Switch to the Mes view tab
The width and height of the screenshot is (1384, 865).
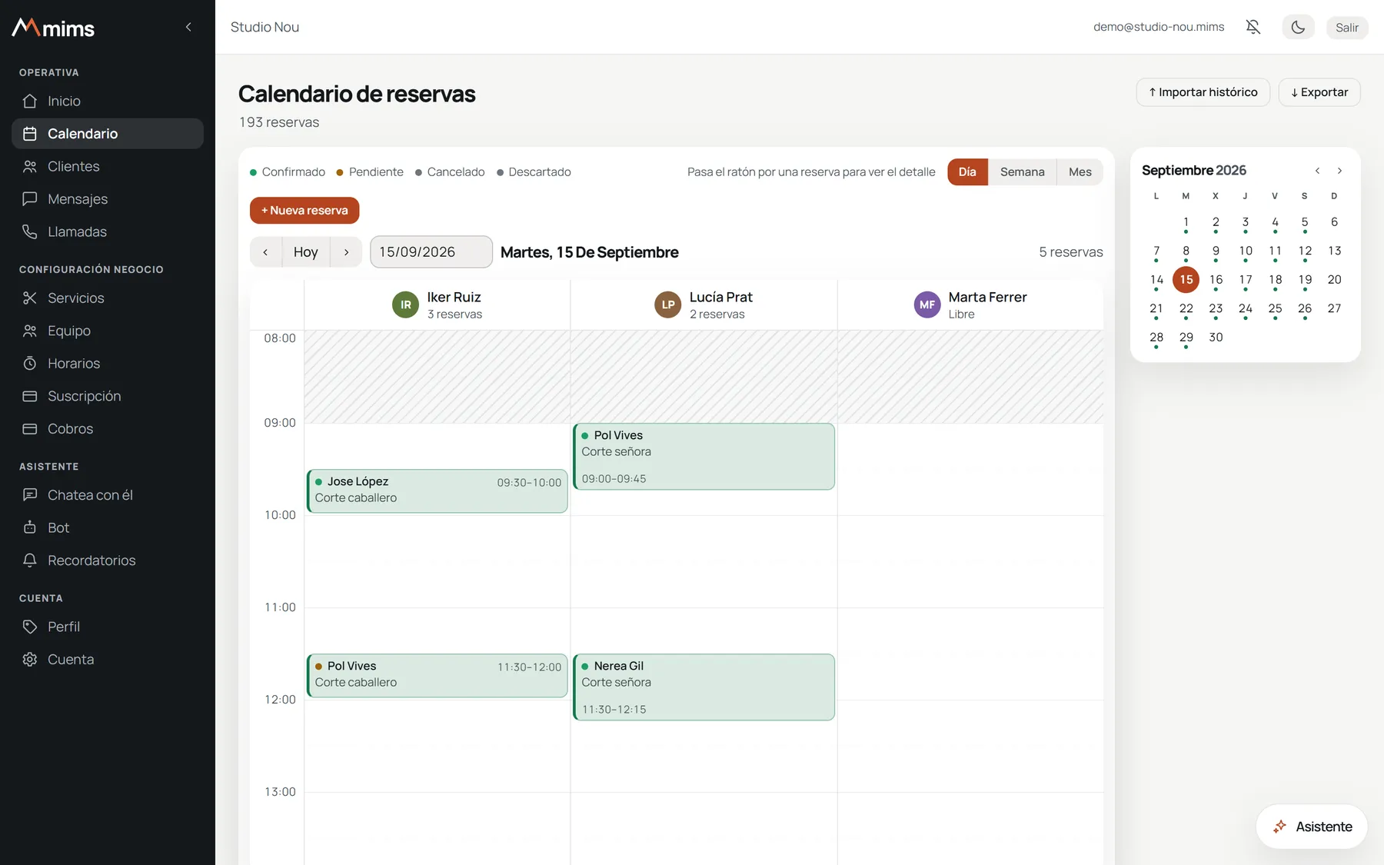tap(1080, 171)
